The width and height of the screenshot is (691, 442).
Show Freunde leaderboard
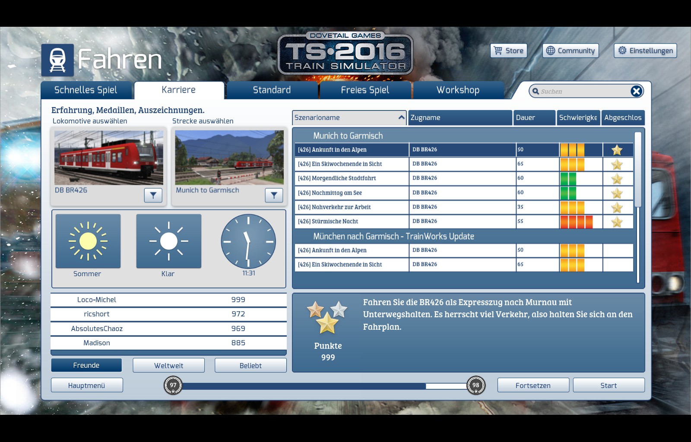click(86, 365)
